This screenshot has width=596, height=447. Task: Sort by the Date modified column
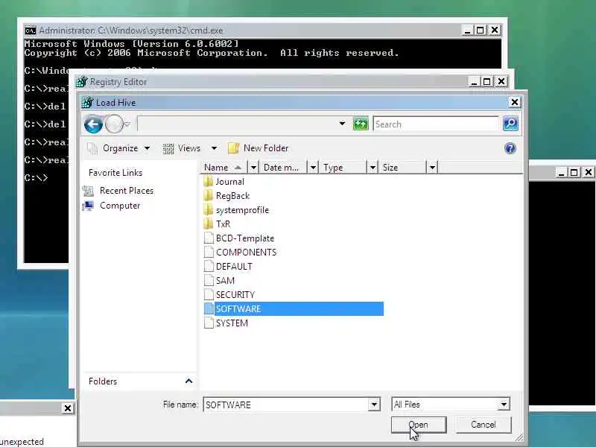tap(283, 167)
